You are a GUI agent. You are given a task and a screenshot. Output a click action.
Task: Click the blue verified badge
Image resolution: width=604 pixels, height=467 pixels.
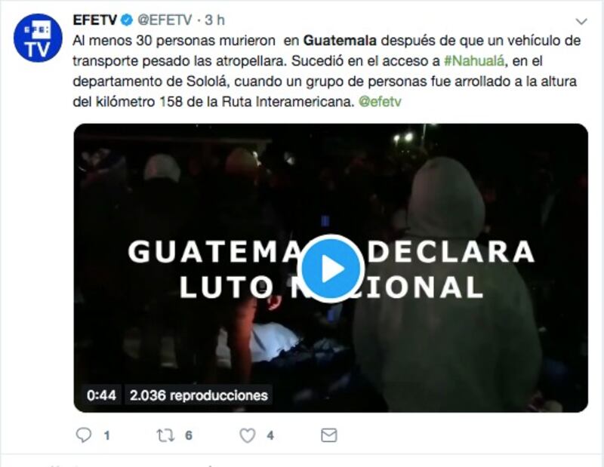point(127,20)
